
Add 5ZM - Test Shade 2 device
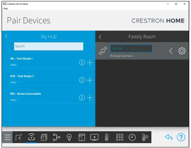pos(90,80)
